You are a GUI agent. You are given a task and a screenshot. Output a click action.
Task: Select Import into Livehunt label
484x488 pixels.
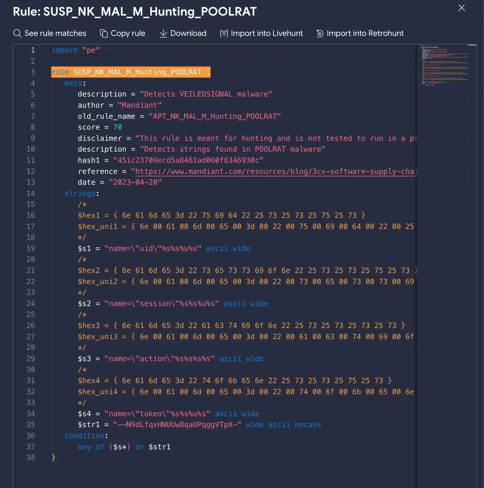coord(267,33)
